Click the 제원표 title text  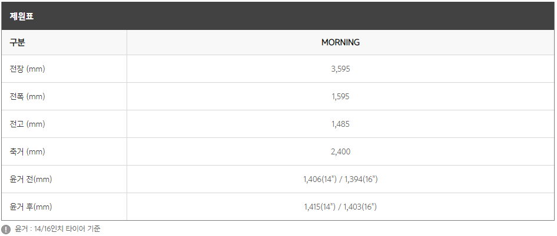(x=22, y=16)
